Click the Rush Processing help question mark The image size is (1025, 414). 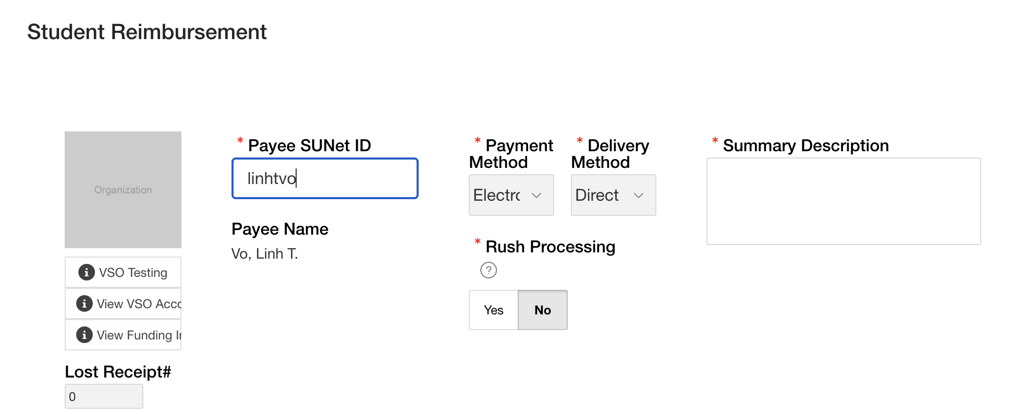click(489, 270)
